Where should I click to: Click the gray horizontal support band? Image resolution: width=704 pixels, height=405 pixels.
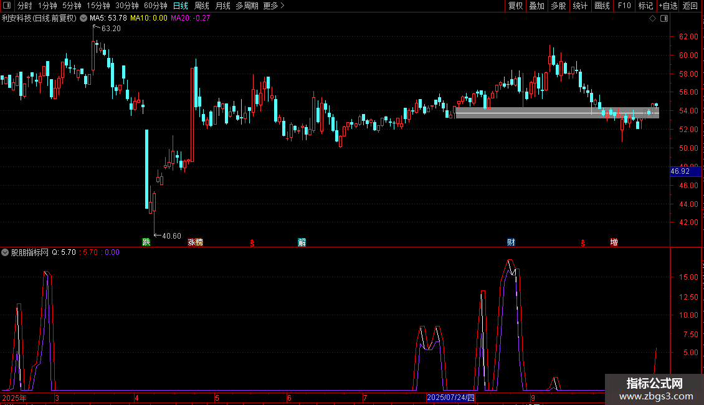pyautogui.click(x=557, y=113)
